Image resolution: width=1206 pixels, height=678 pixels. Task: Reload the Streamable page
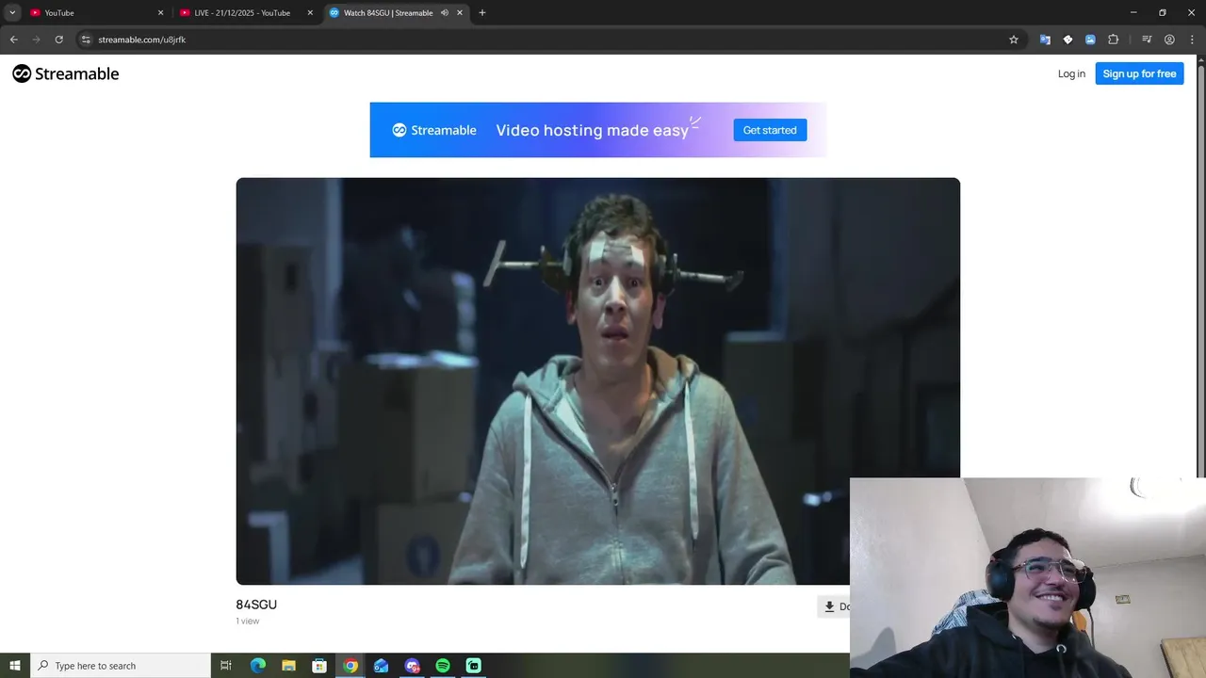(x=58, y=40)
